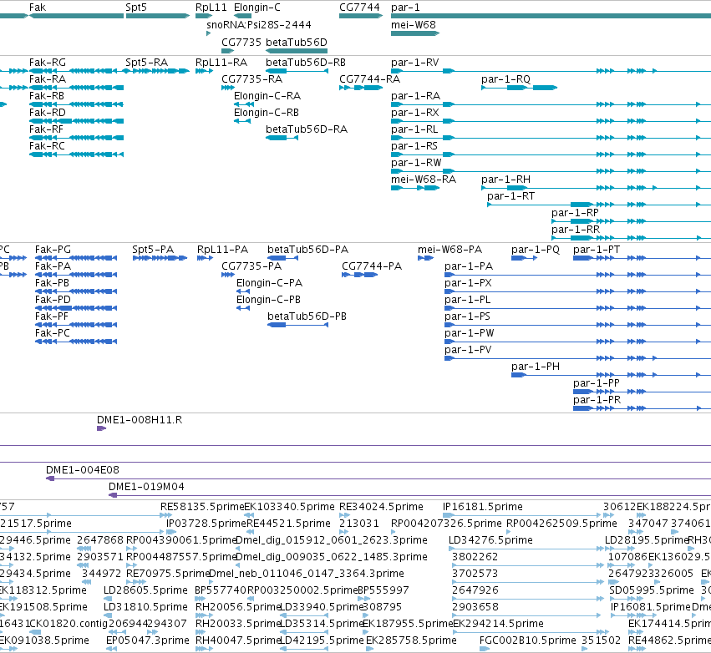Click the RP004207326.5prime EST

(395, 532)
